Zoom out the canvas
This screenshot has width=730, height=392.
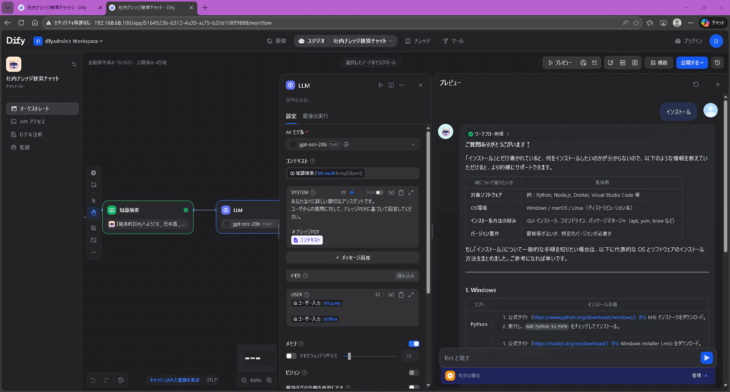point(244,380)
